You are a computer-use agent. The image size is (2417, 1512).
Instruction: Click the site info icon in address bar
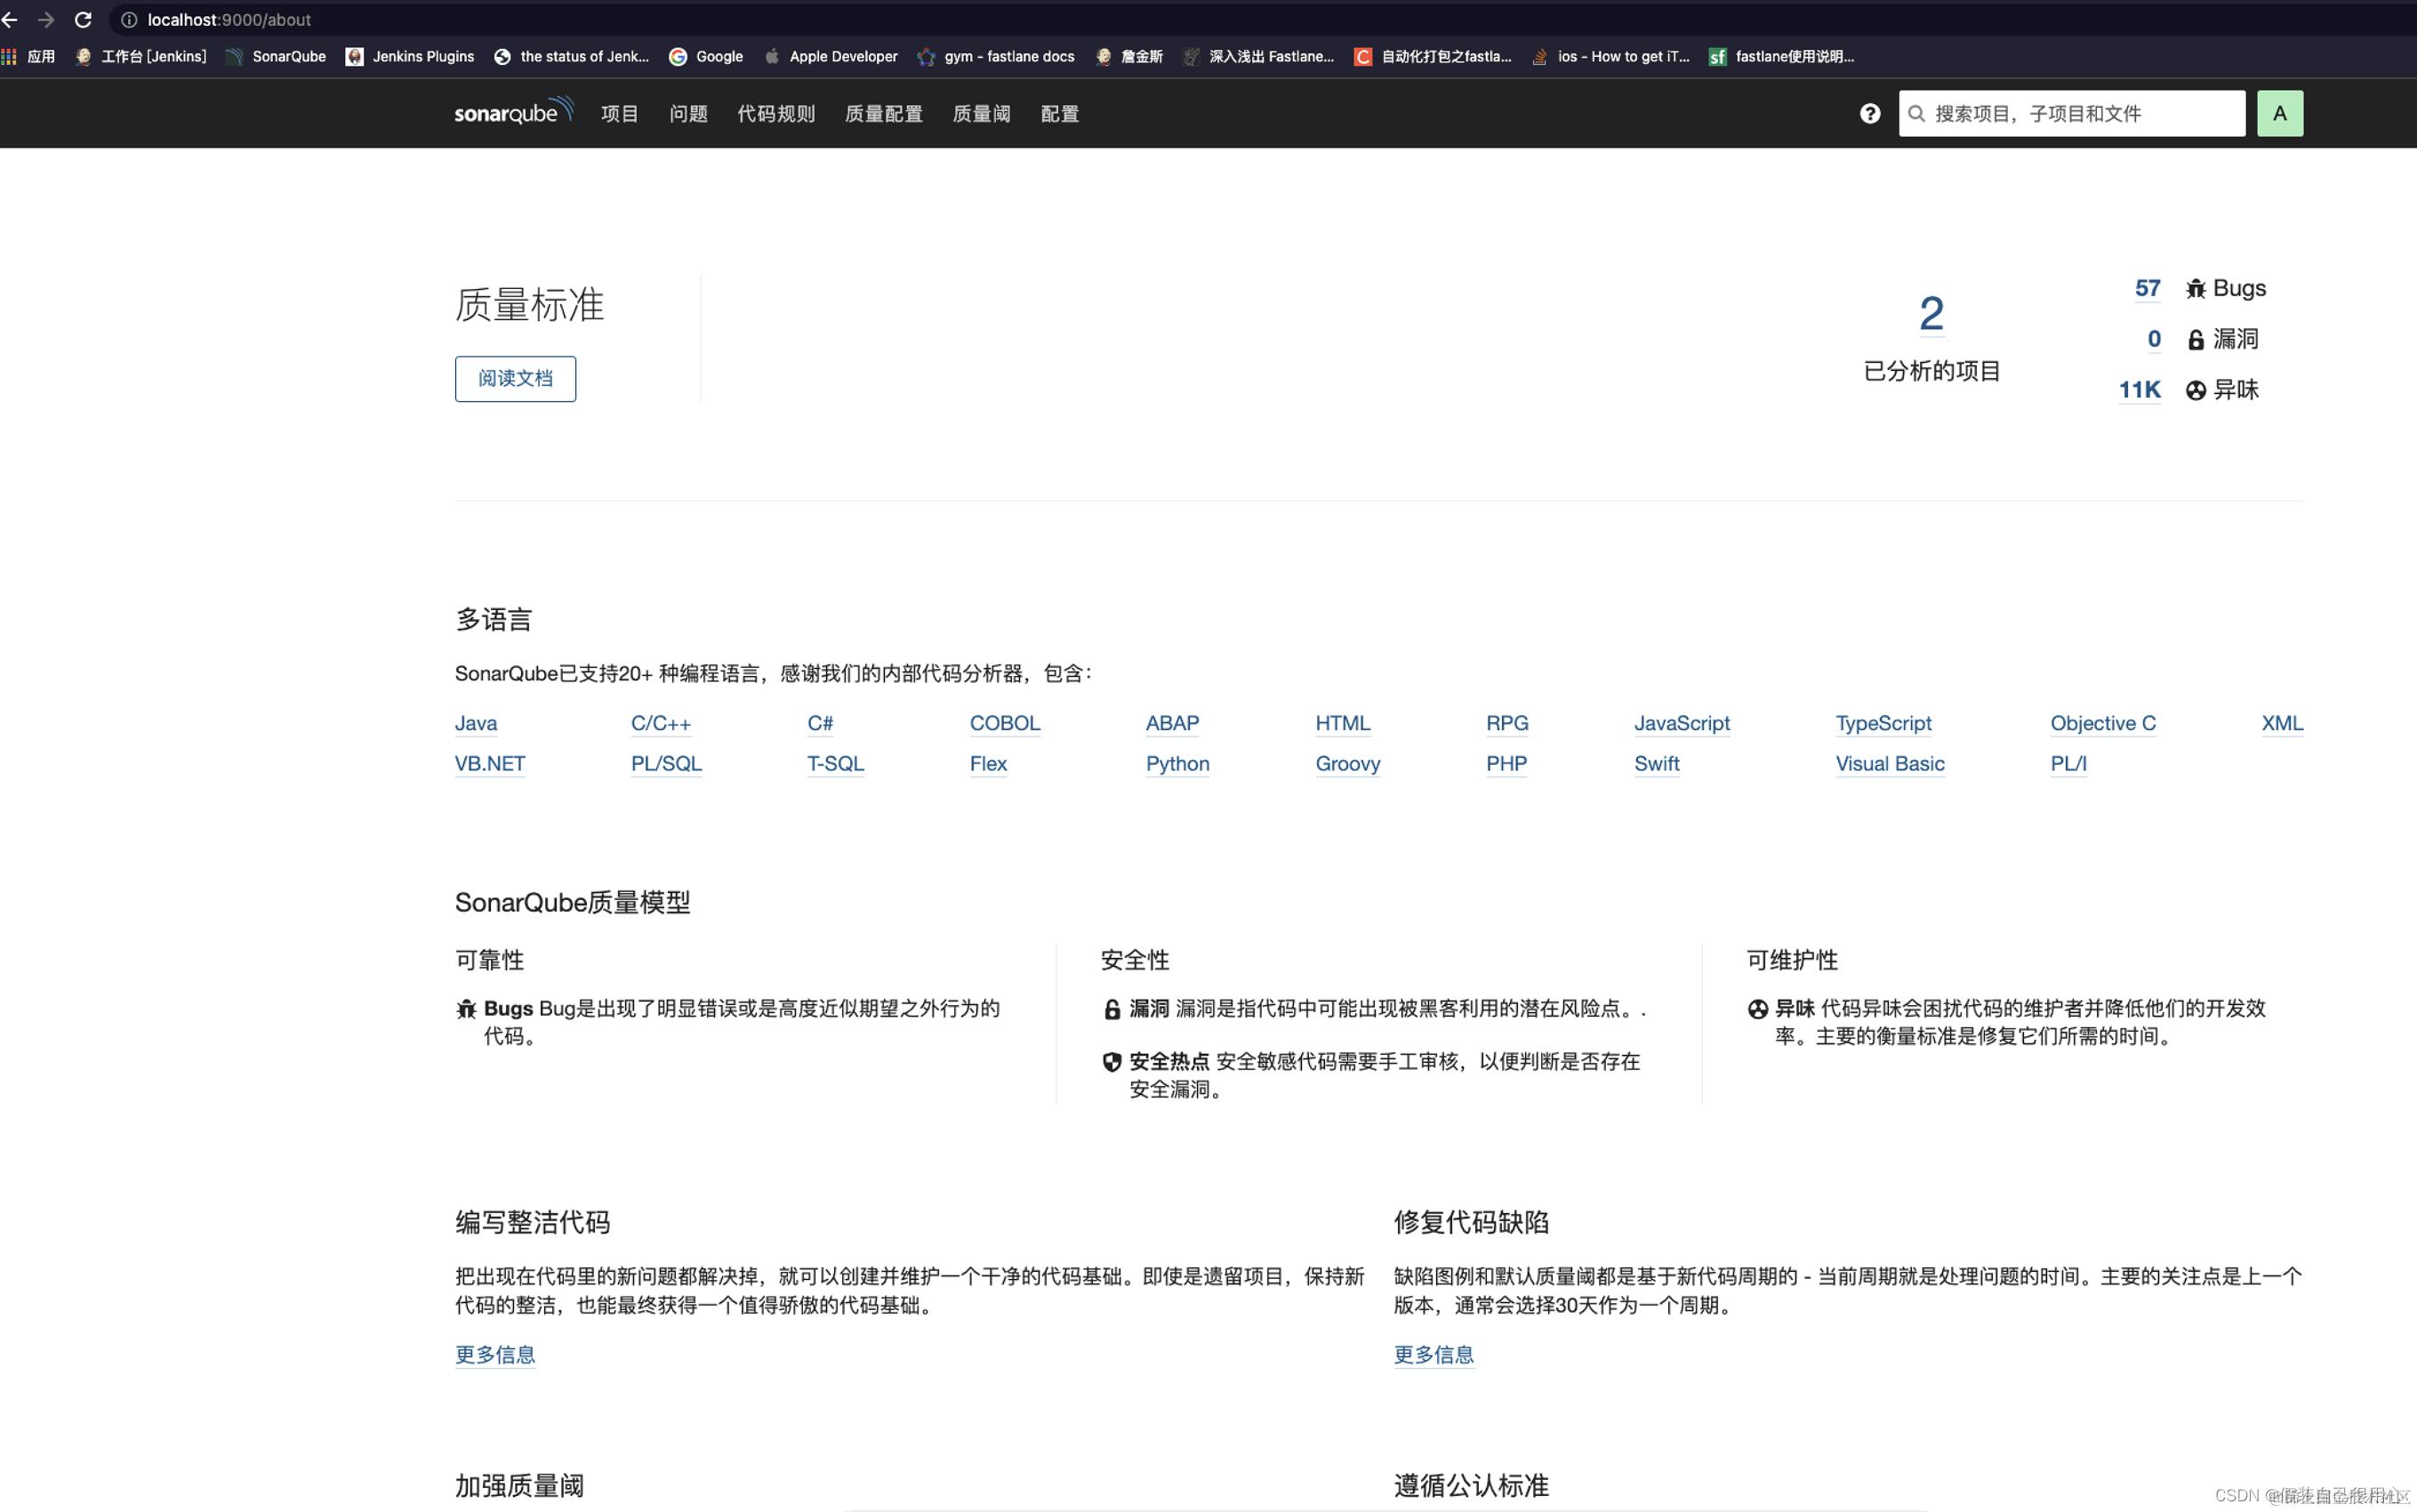click(129, 19)
